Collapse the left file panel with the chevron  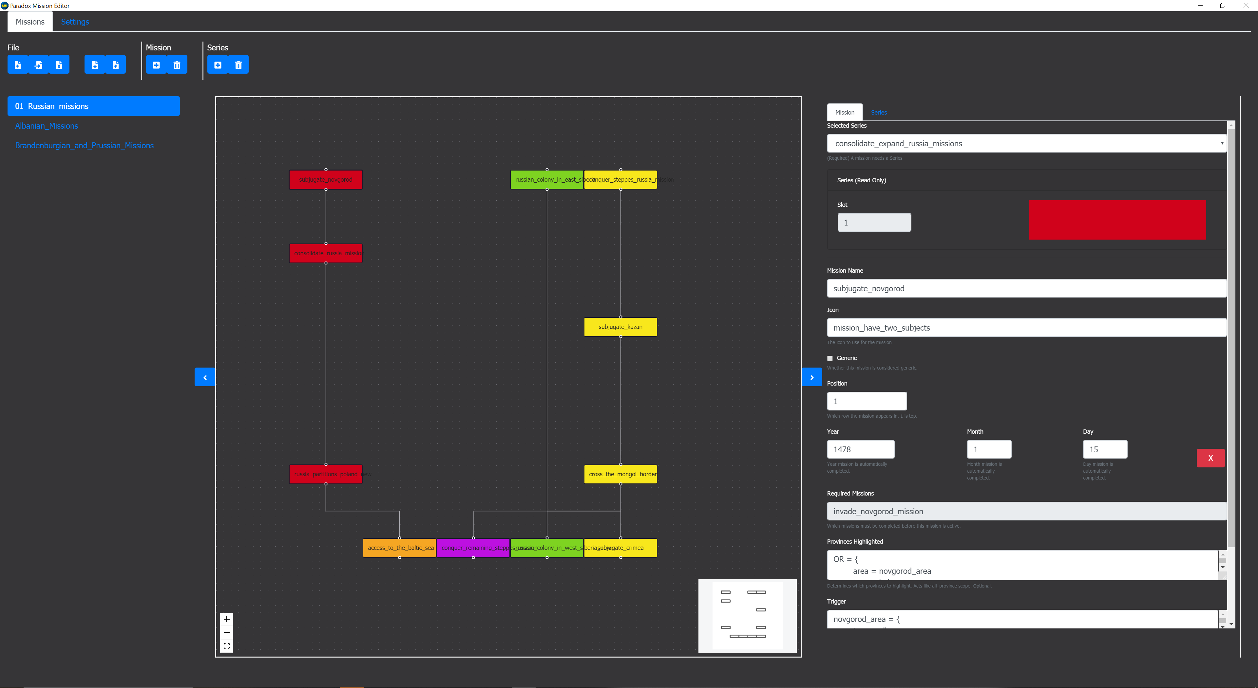[x=205, y=377]
